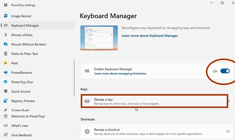The width and height of the screenshot is (235, 140).
Task: Click the Screen Ruler icon
Action: tap(6, 110)
